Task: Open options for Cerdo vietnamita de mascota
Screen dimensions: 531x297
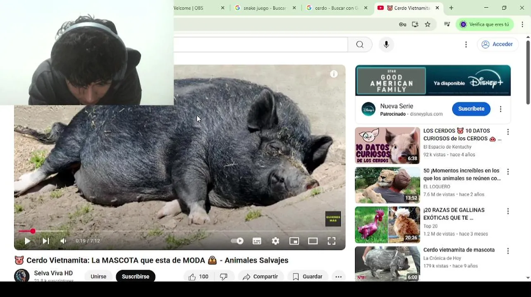Action: pos(508,251)
